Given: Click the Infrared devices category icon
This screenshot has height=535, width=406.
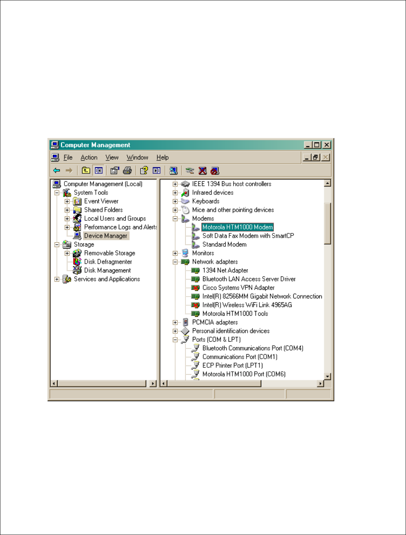Looking at the screenshot, I should click(x=185, y=193).
